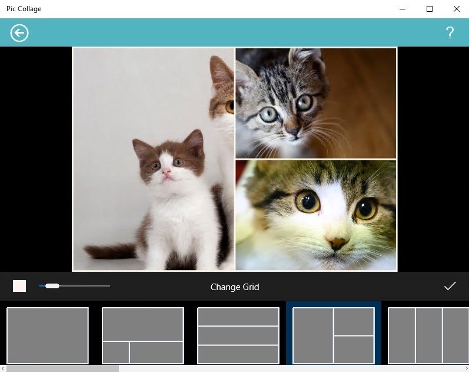Select the left-large right-two-stacked grid layout
Viewport: 469px width, 372px height.
334,335
